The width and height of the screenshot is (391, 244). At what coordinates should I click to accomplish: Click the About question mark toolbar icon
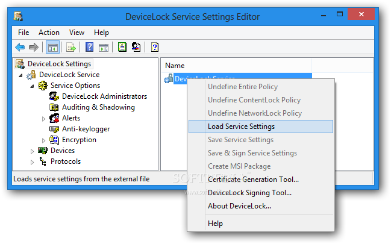(155, 47)
